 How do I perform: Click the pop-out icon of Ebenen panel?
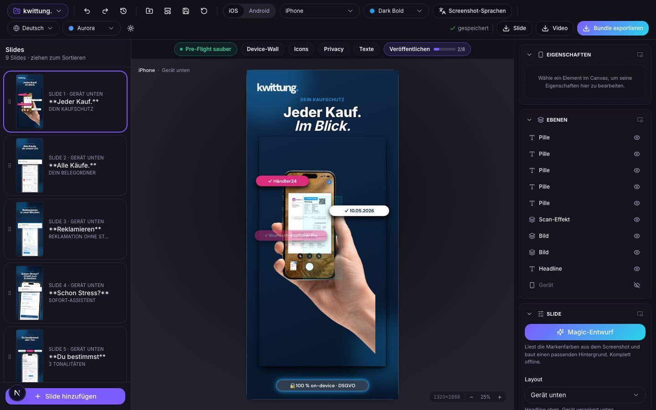(640, 120)
